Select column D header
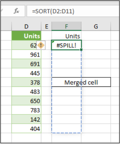 coord(26,26)
